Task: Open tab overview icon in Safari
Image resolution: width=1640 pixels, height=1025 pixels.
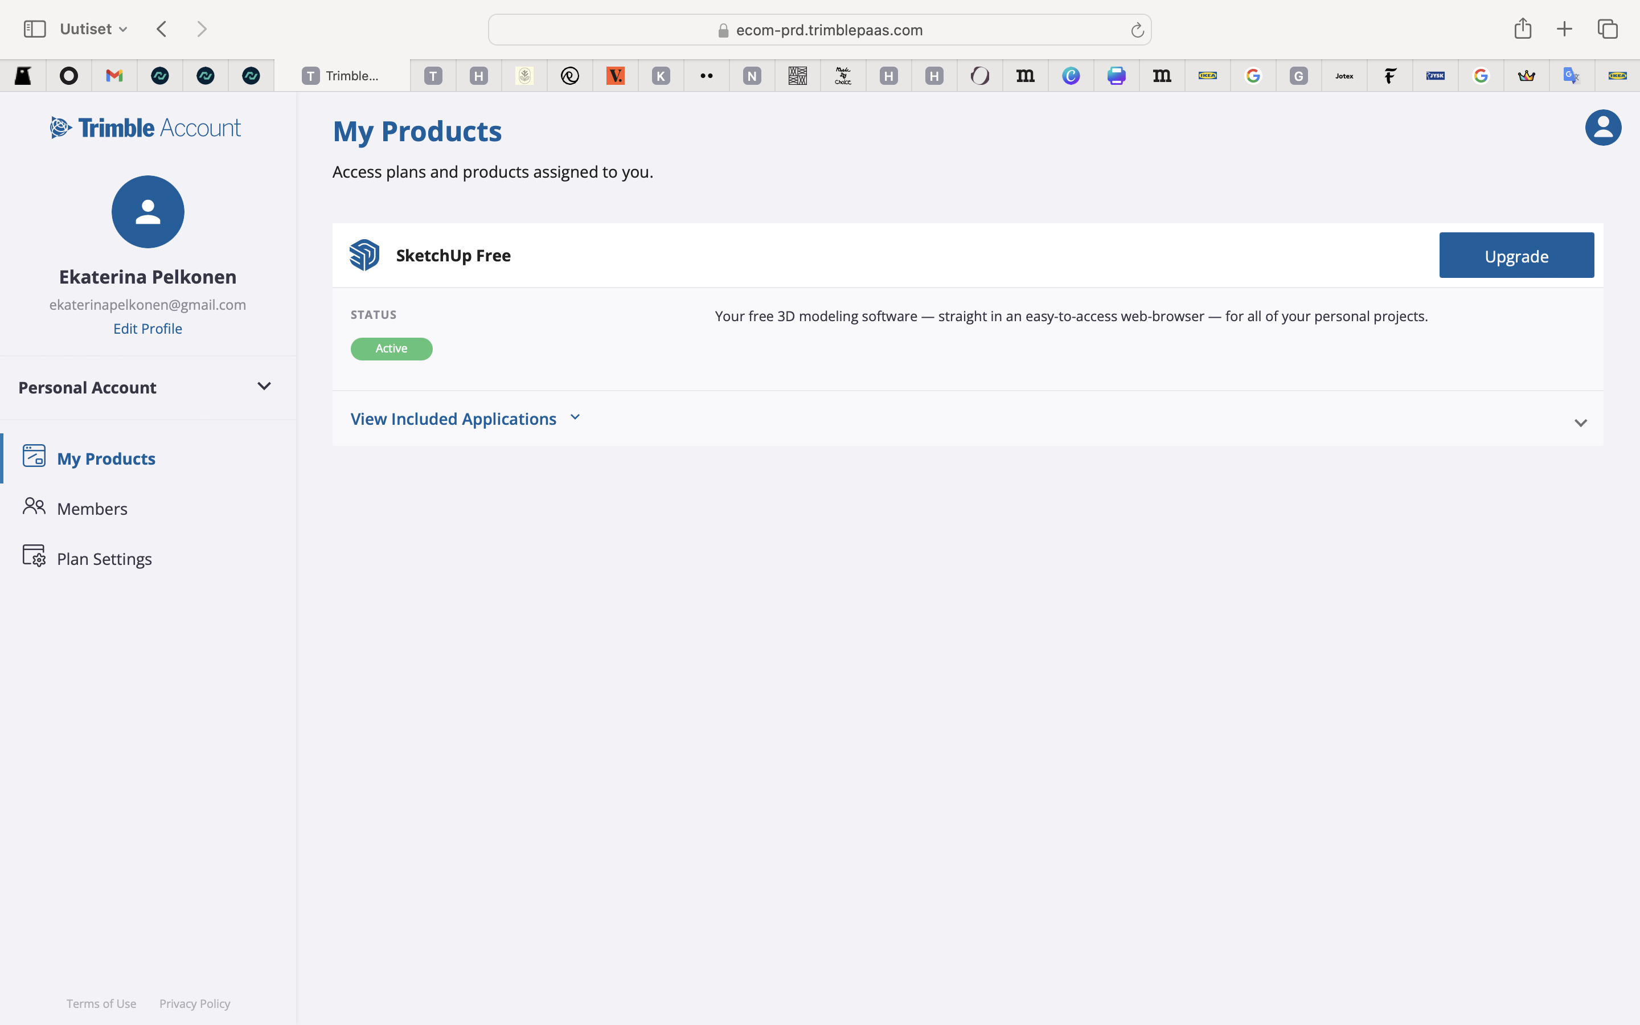Action: pos(1608,29)
